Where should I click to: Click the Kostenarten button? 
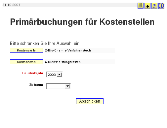point(26,62)
